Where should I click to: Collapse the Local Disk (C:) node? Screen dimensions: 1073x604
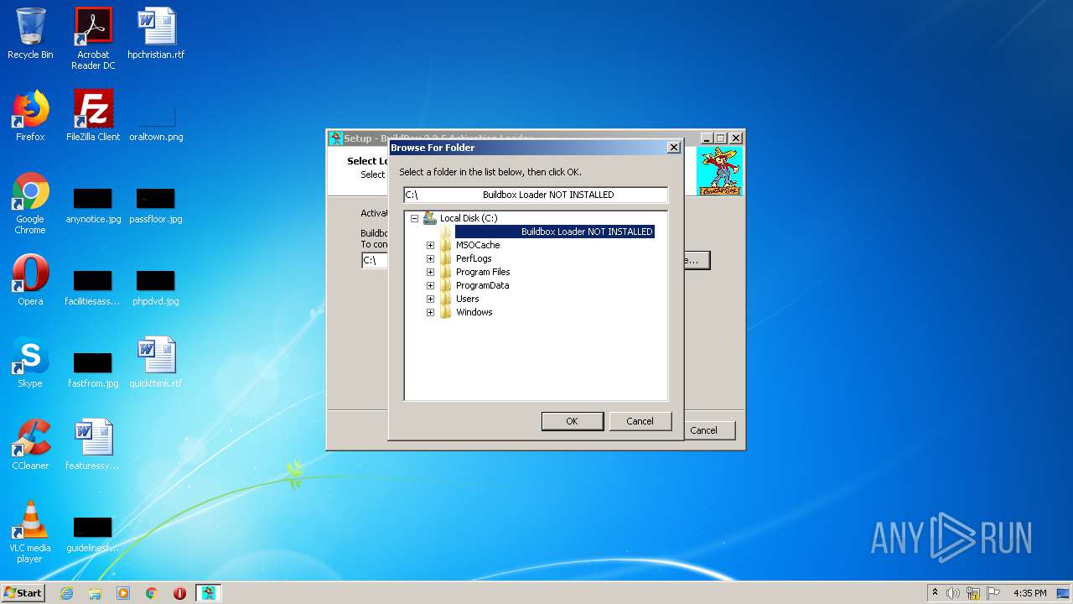414,218
